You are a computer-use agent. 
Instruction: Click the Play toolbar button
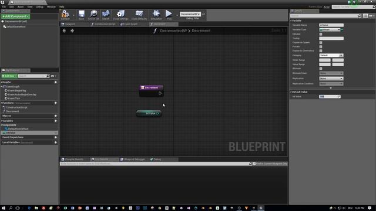[169, 15]
